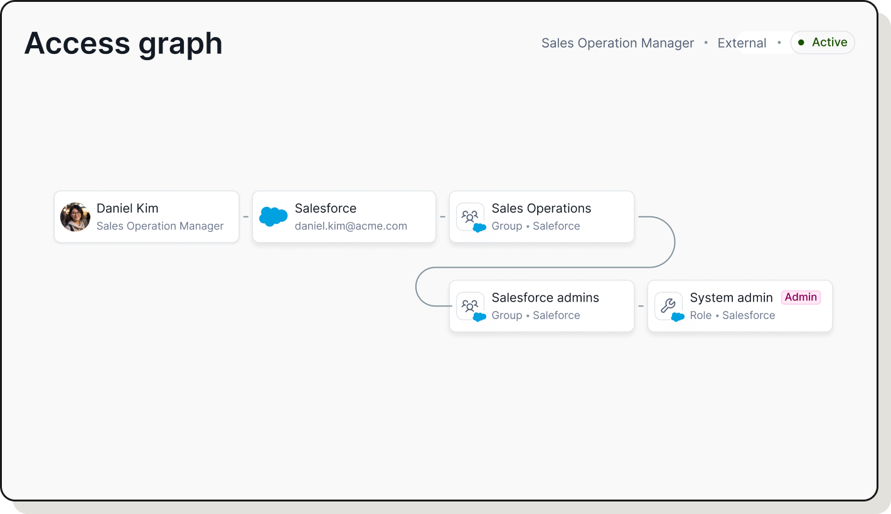This screenshot has width=891, height=514.
Task: Expand the Sales Operations node connections
Action: pos(541,216)
